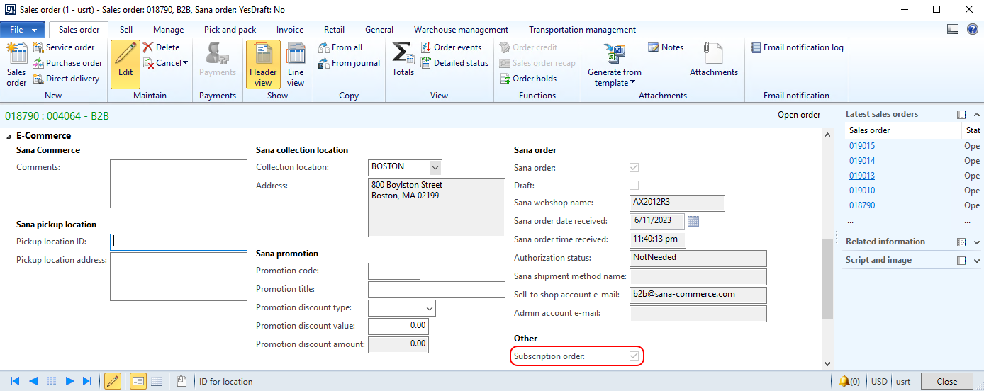The width and height of the screenshot is (984, 391).
Task: Switch to the General tab
Action: coord(379,30)
